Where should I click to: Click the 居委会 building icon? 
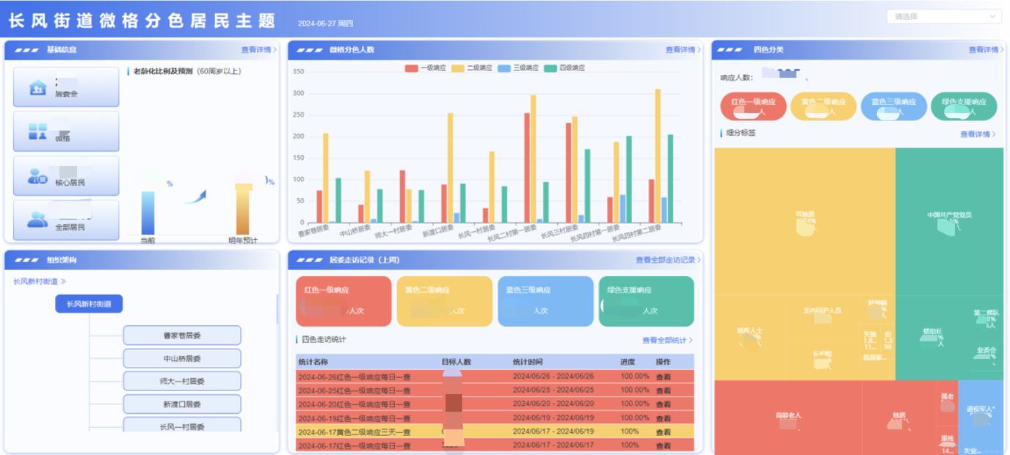37,87
